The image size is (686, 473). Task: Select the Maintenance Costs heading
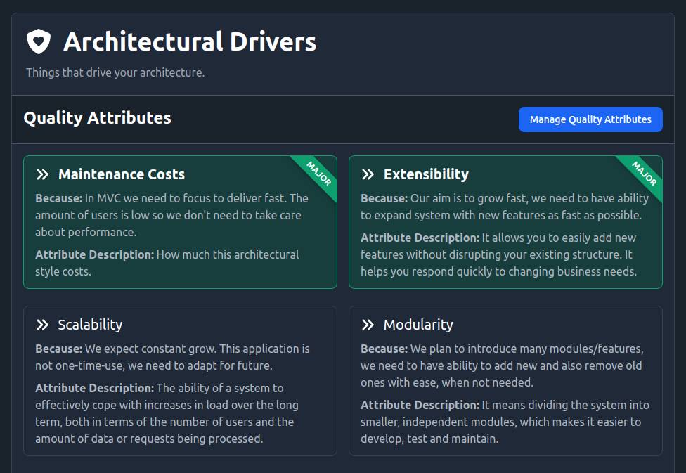coord(122,174)
